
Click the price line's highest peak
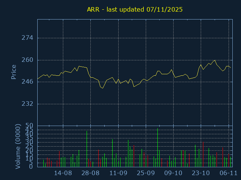[x=215, y=60]
